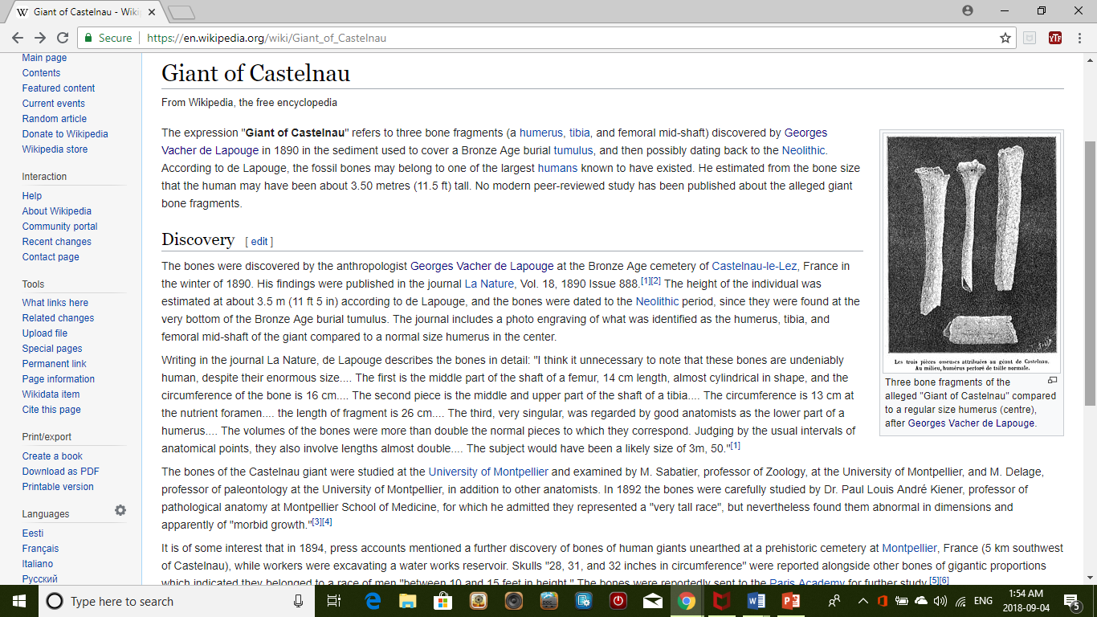This screenshot has width=1097, height=617.
Task: Click the address bar URL field
Action: click(562, 38)
